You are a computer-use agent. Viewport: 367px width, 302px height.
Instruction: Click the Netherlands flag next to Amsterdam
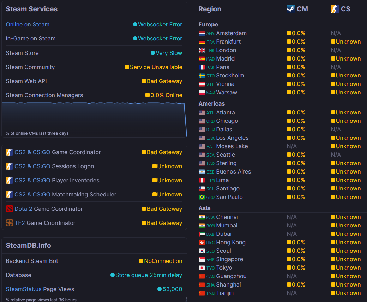202,33
